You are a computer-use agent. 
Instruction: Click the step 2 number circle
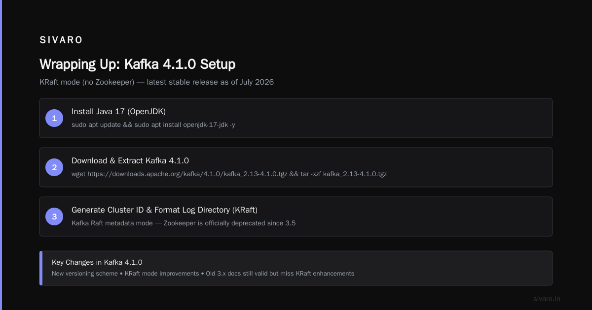[54, 167]
